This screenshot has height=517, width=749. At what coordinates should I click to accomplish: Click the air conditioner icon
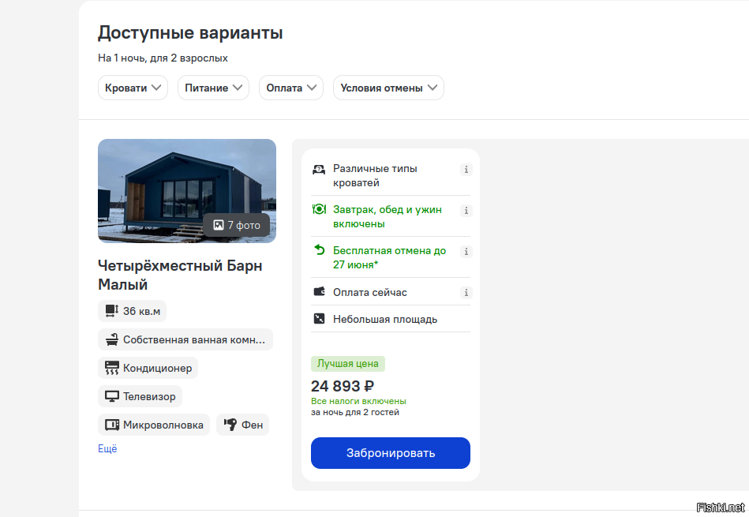point(112,368)
